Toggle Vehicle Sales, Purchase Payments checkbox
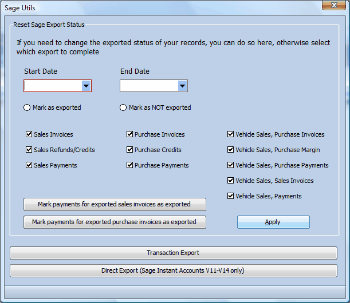Viewport: 350px width, 303px height. tap(231, 165)
